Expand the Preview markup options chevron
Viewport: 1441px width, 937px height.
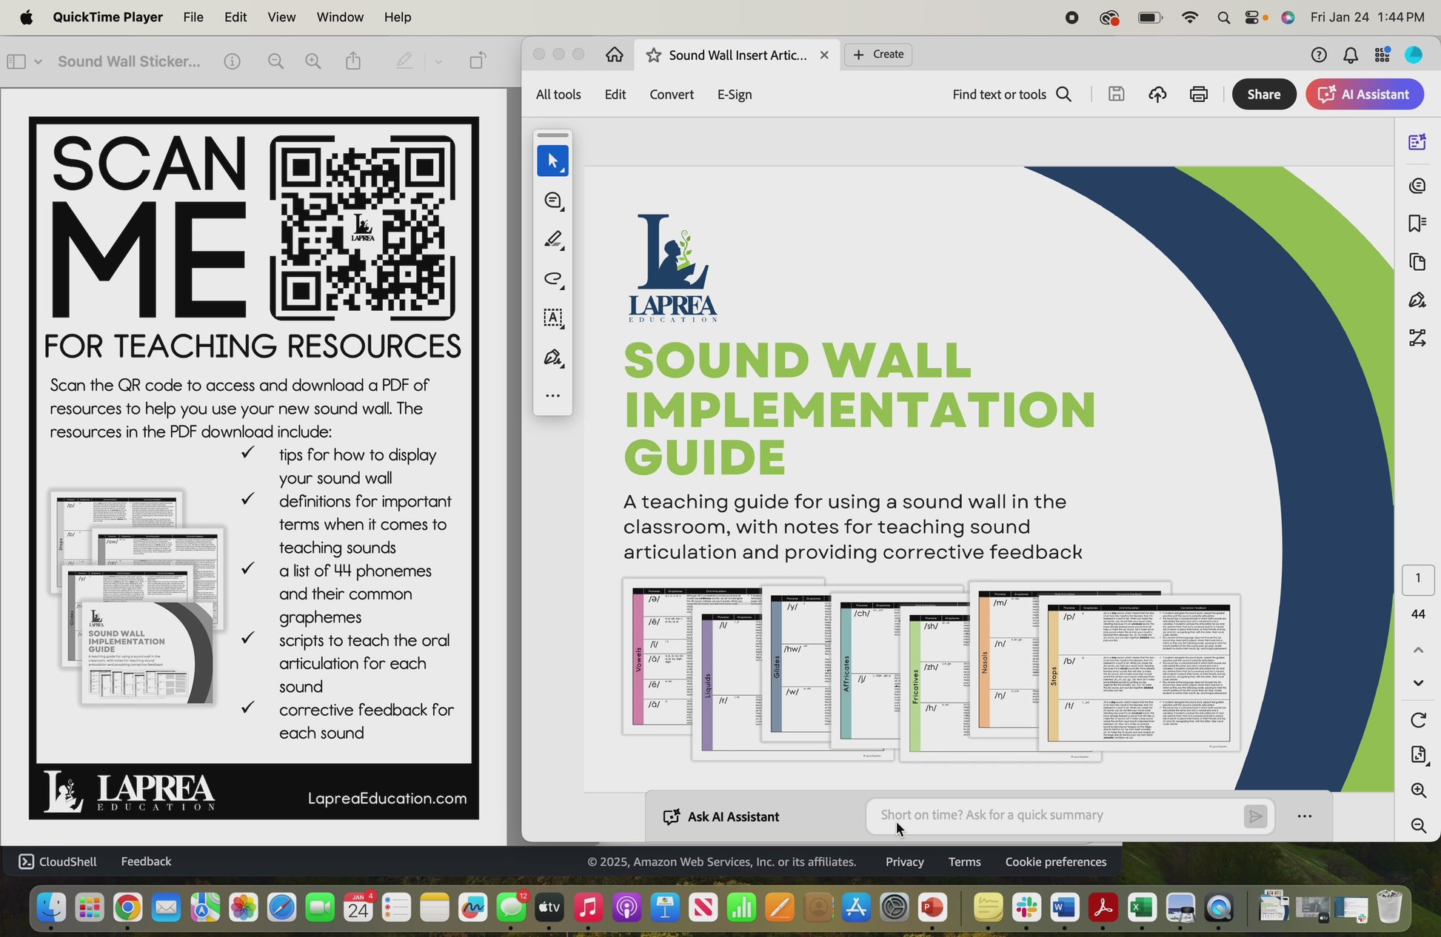(438, 61)
